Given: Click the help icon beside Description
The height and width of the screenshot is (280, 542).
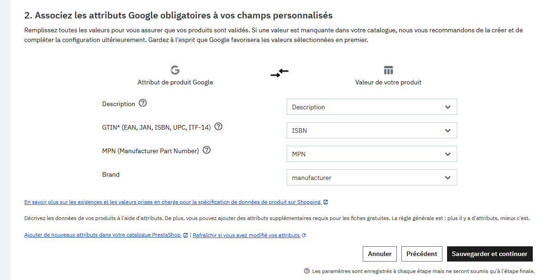Looking at the screenshot, I should coord(143,103).
